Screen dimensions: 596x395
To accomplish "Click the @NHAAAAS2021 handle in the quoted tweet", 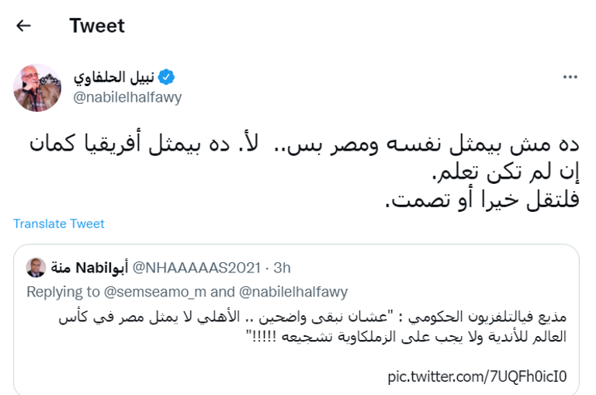I will click(199, 268).
